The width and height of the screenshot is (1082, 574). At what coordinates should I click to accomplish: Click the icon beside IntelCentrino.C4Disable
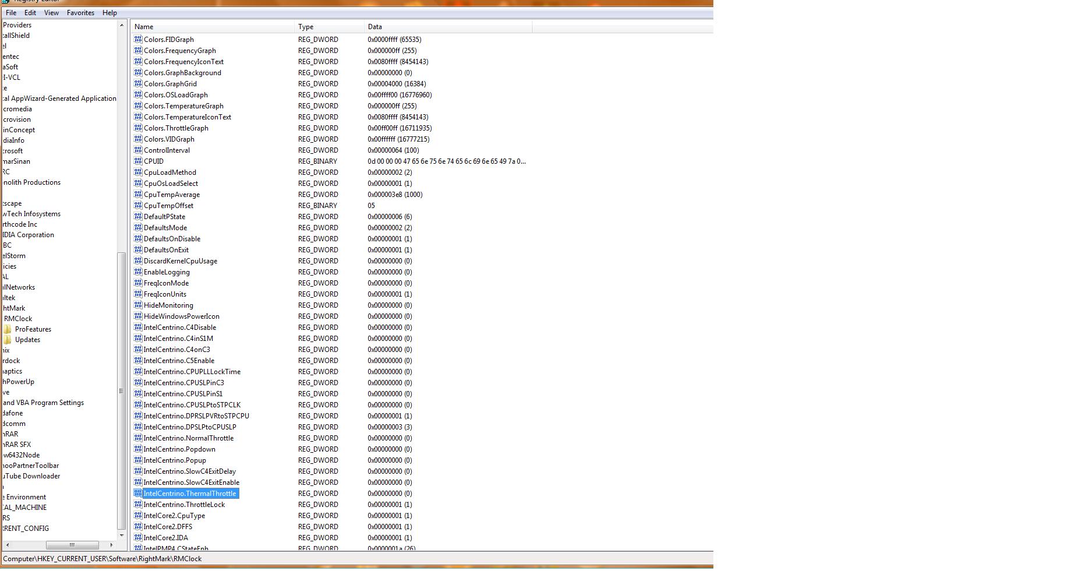138,328
